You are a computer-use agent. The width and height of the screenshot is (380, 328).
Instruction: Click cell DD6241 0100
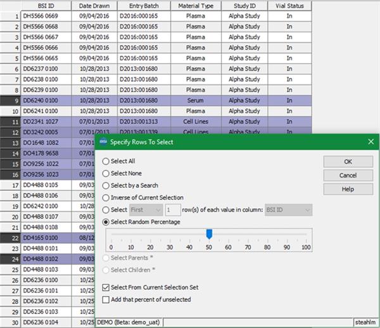pyautogui.click(x=46, y=111)
